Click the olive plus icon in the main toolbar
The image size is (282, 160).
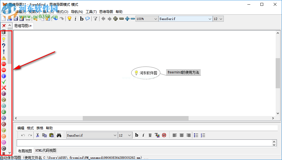115,19
